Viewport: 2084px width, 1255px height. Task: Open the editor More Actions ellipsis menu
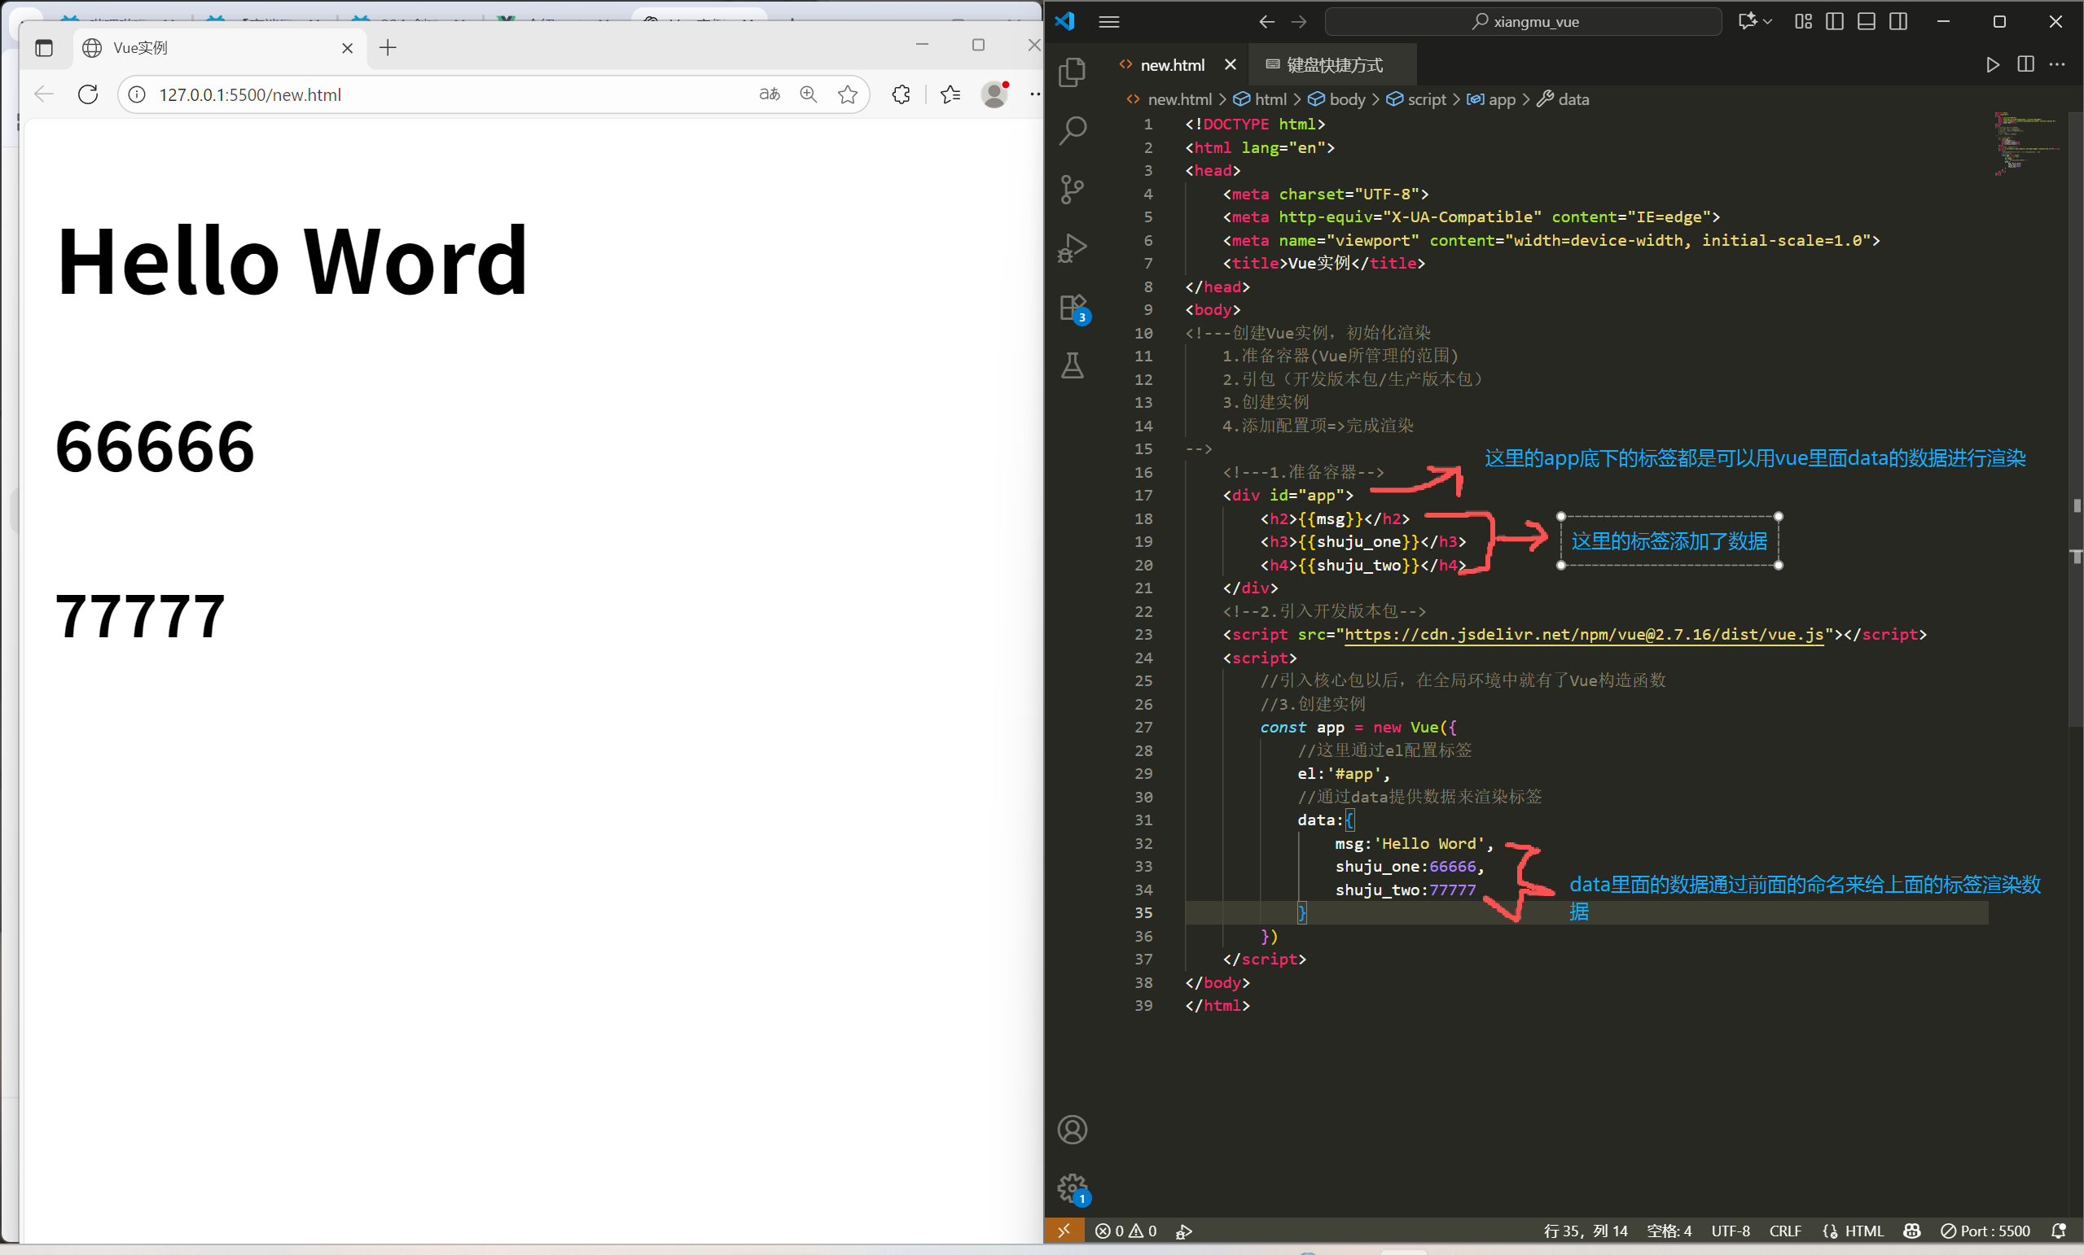point(2057,65)
